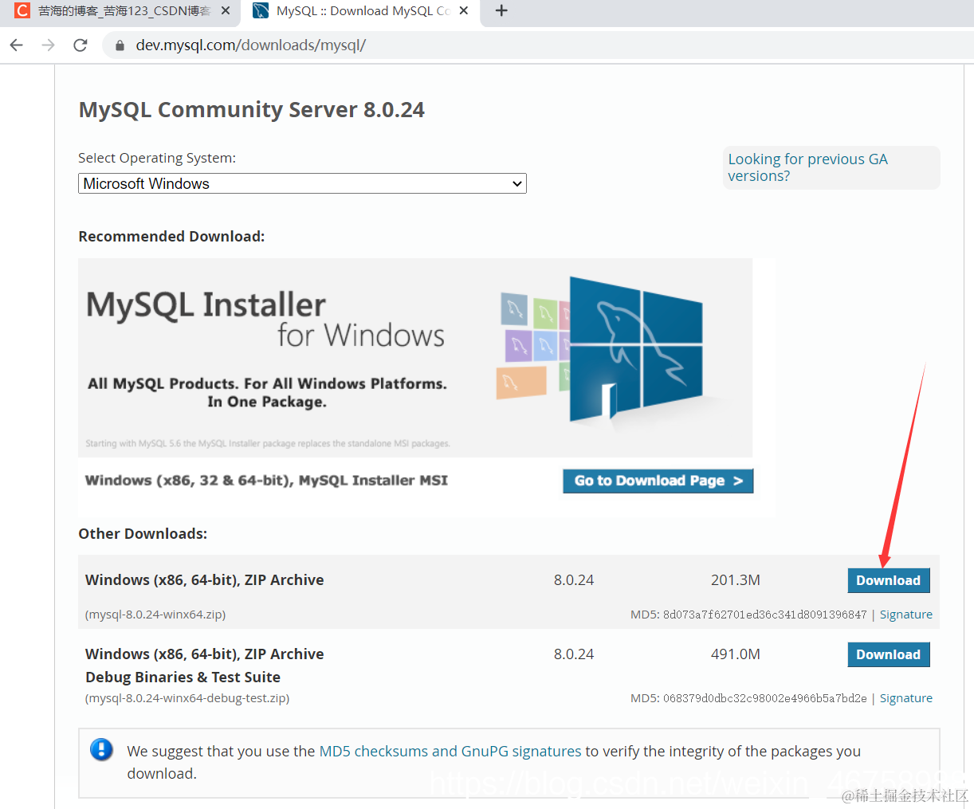This screenshot has width=974, height=809.
Task: Click the MD5 hash ending in 7bd2e
Action: [764, 698]
